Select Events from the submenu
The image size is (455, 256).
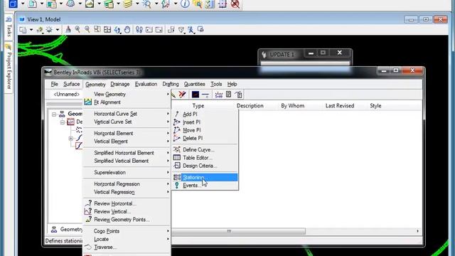pyautogui.click(x=205, y=186)
